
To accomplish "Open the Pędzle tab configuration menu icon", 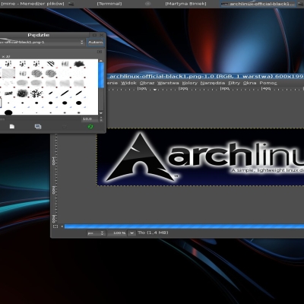I will coord(100,52).
